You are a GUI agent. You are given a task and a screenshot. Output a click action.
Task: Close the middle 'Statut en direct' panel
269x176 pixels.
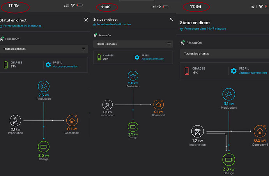[x=171, y=19]
